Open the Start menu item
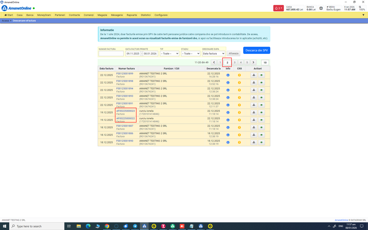The image size is (368, 230). [9, 15]
